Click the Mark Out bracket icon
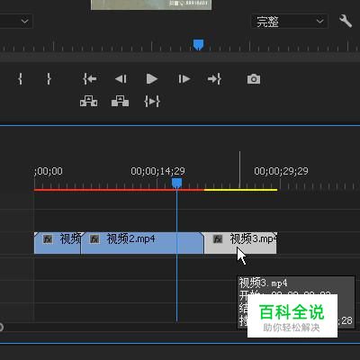The width and height of the screenshot is (360, 360). pos(49,79)
